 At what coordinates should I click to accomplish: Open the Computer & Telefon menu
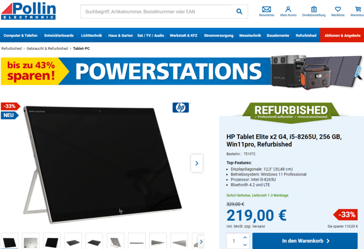[20, 36]
